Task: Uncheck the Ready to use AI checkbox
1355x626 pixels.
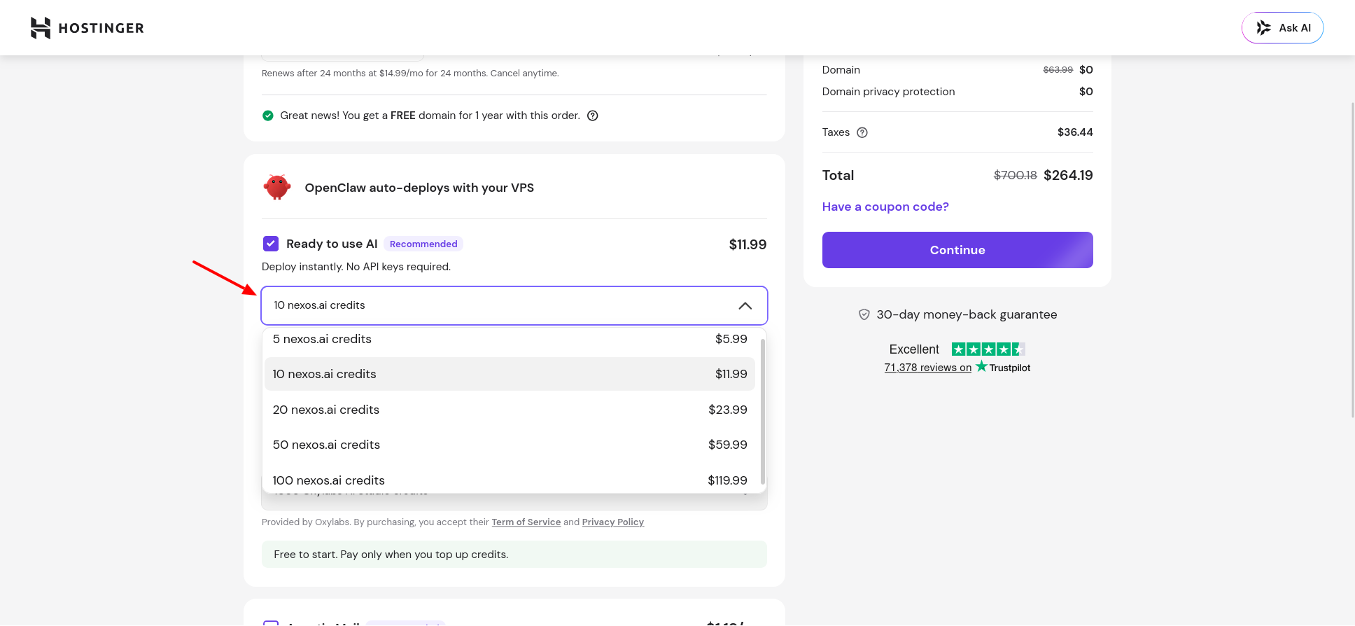Action: pos(271,244)
